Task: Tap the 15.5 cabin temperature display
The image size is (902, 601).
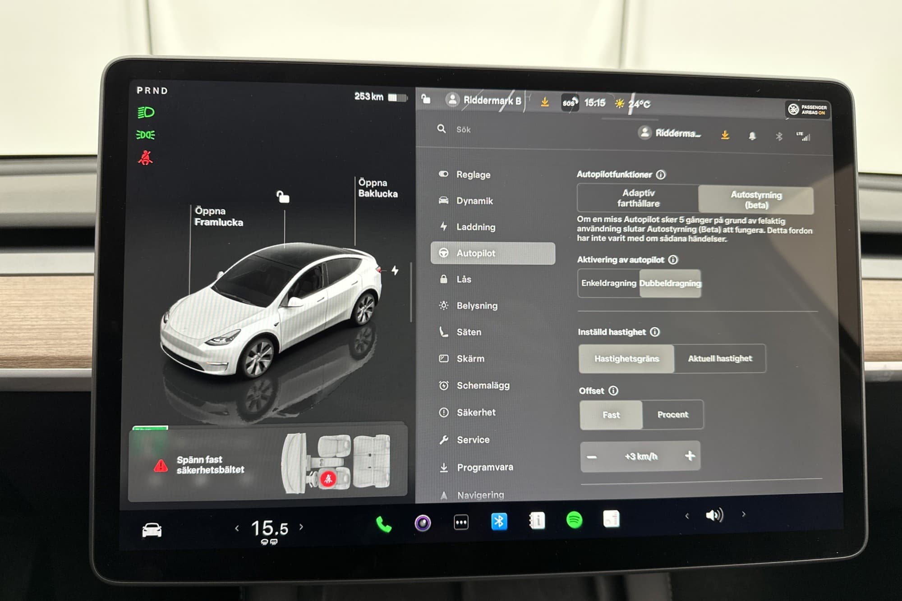Action: 269,528
